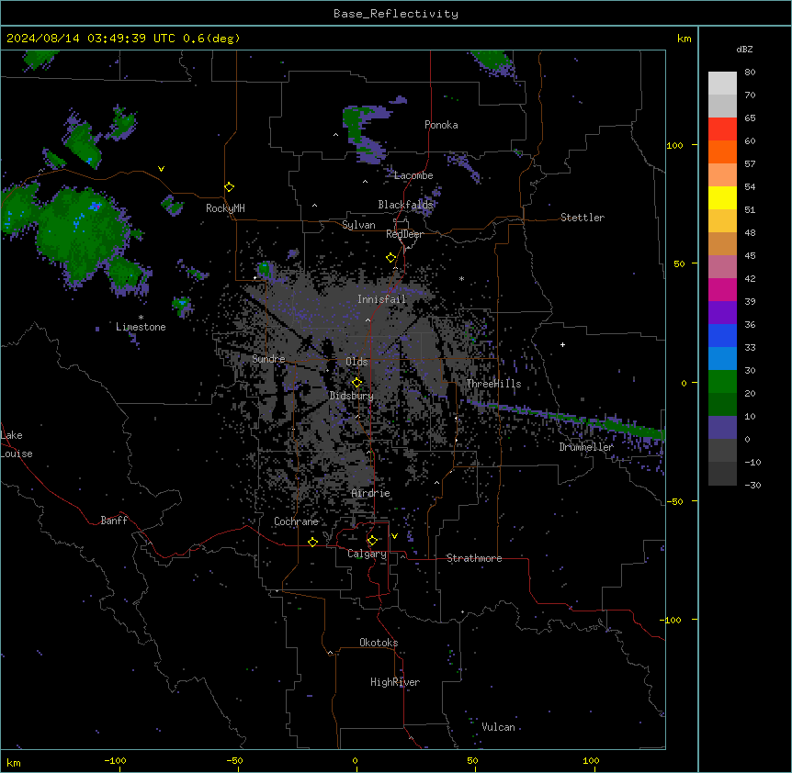This screenshot has height=773, width=792.
Task: Click the Okotoks label
Action: [x=379, y=643]
